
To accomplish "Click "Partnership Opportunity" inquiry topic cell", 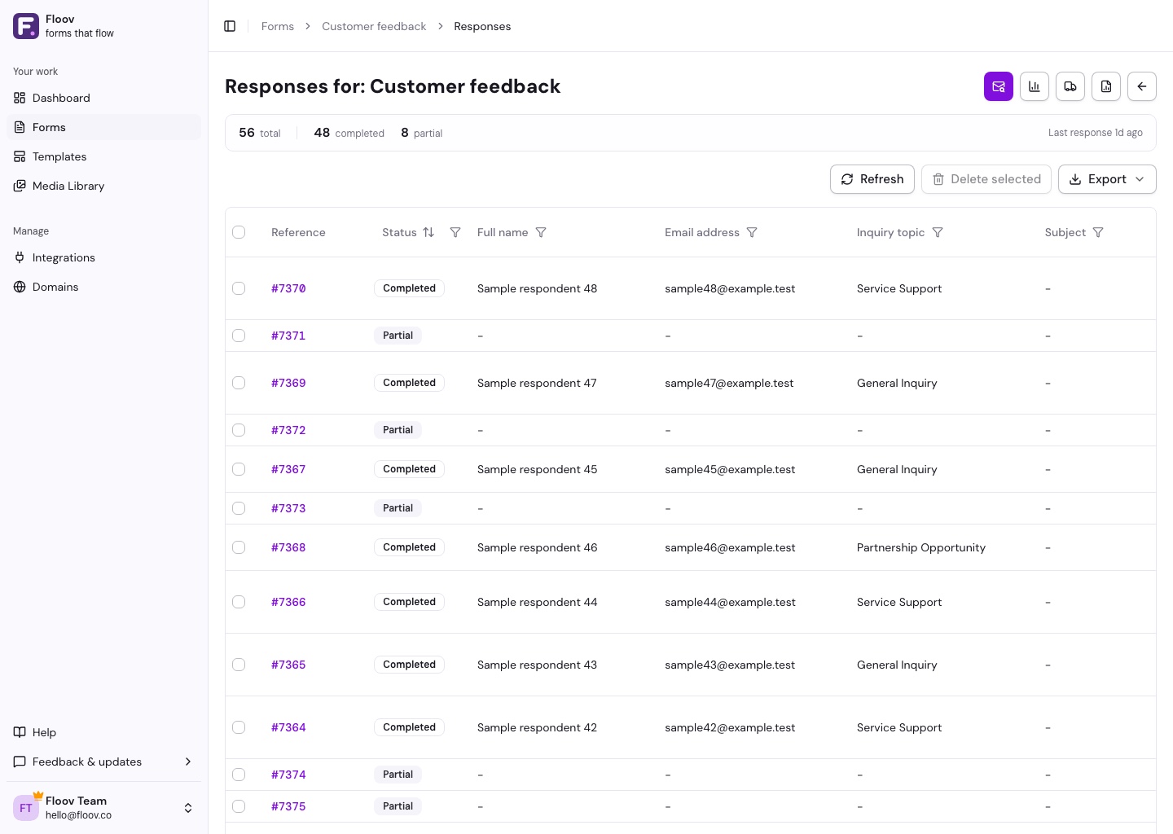I will pyautogui.click(x=921, y=547).
